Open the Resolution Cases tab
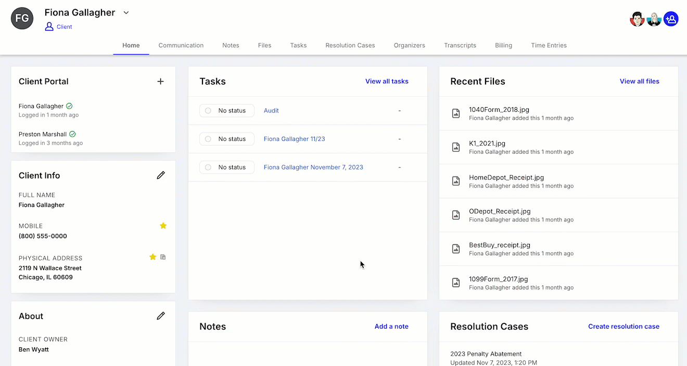687x366 pixels. [x=350, y=45]
